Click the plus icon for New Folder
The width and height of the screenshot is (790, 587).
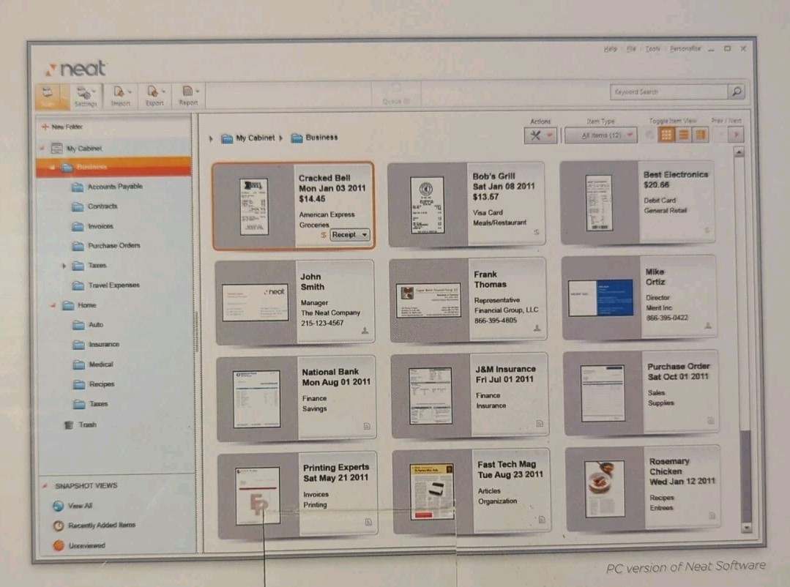point(45,127)
